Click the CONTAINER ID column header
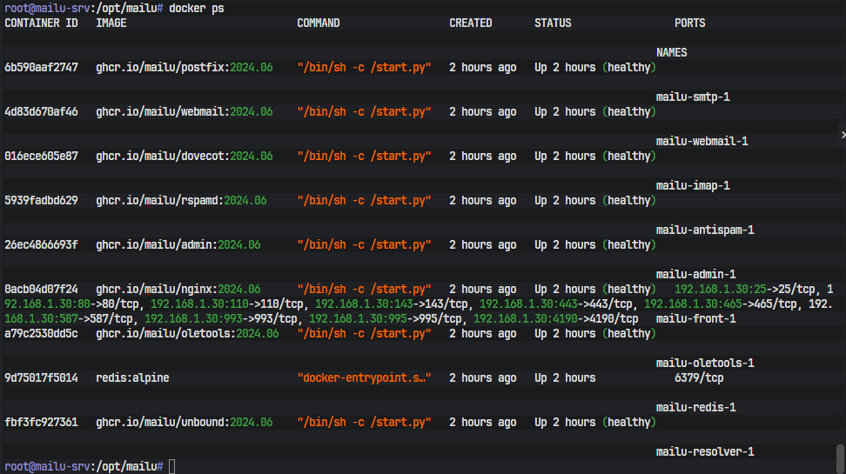 click(41, 23)
